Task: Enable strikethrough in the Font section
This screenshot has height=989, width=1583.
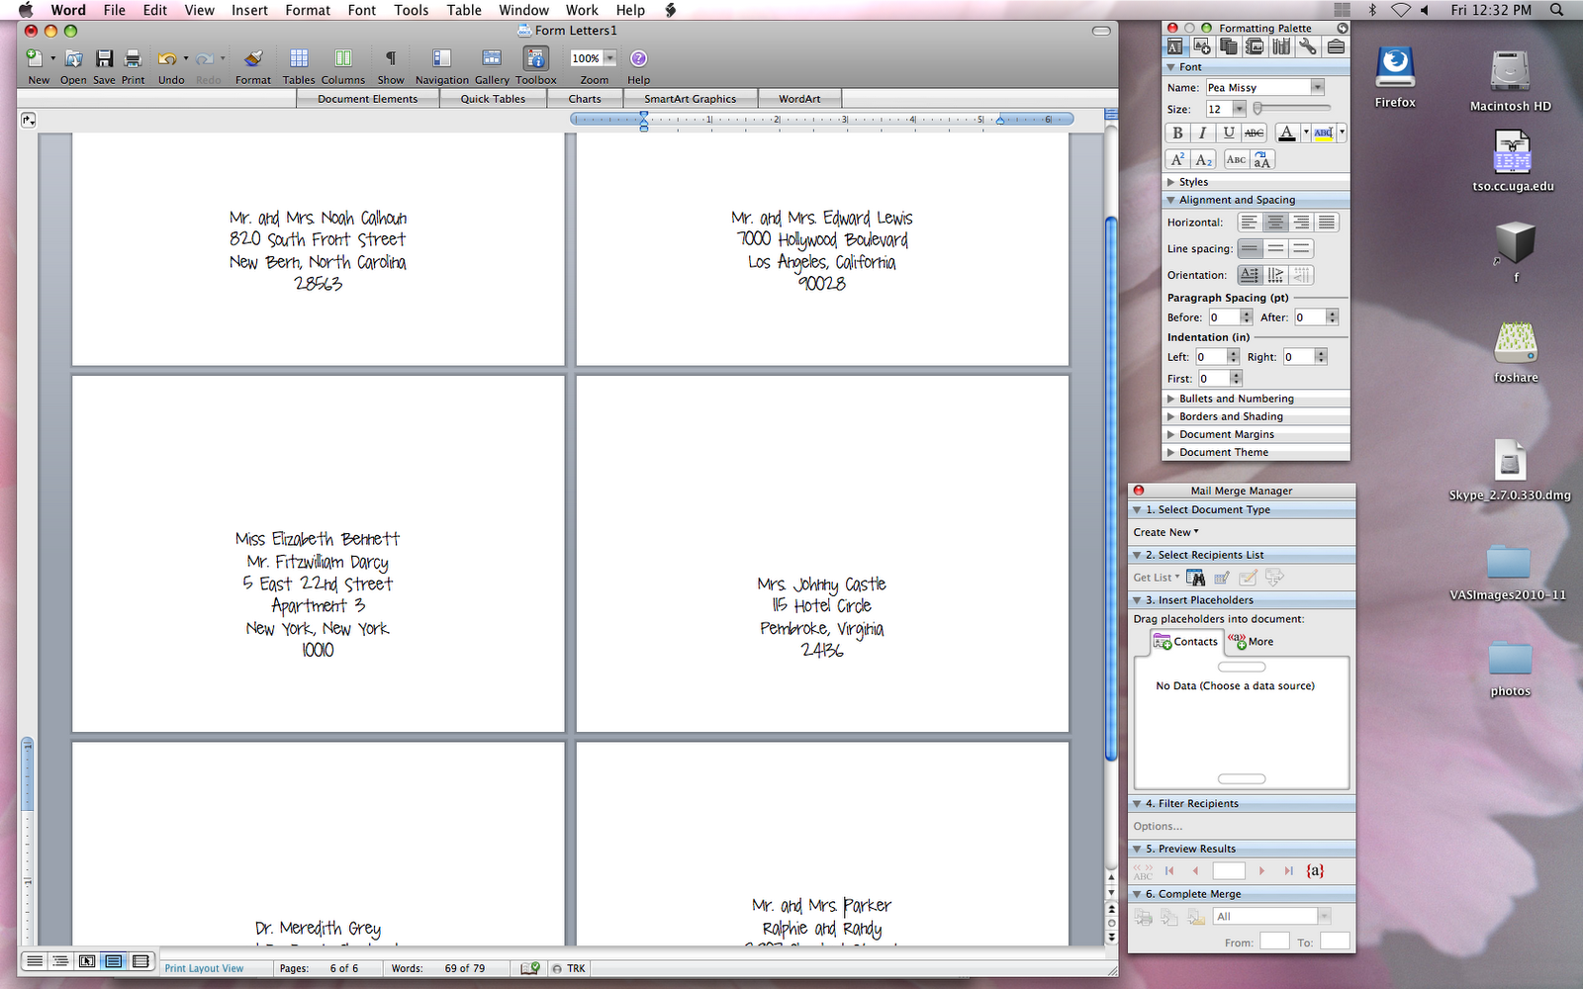Action: pos(1254,133)
